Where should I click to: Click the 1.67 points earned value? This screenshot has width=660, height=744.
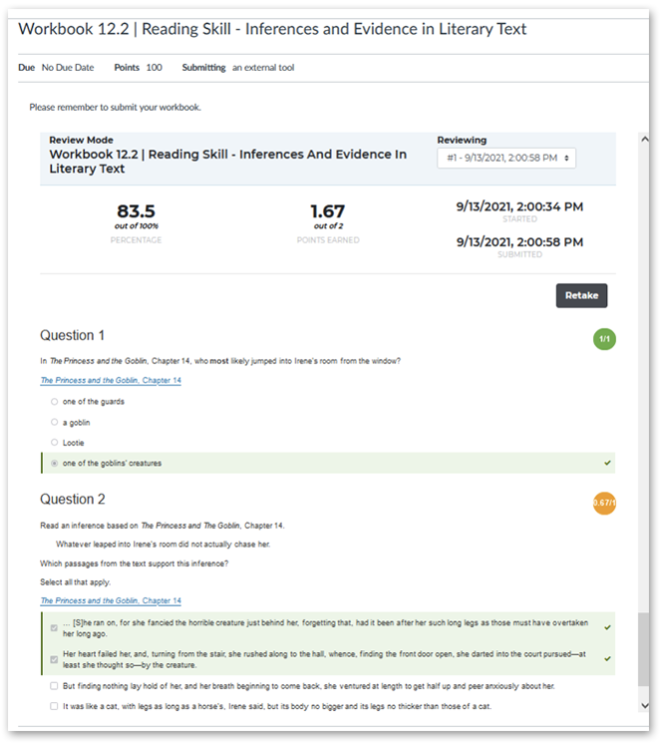pos(327,211)
